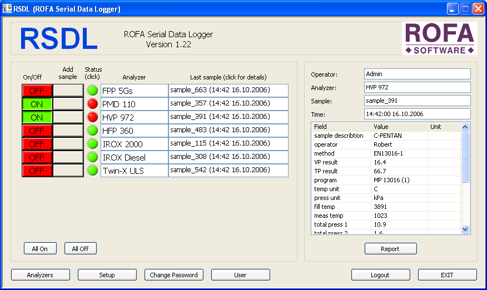487x290 pixels.
Task: Click the status indicator for FPP 5Gs
Action: pyautogui.click(x=92, y=91)
